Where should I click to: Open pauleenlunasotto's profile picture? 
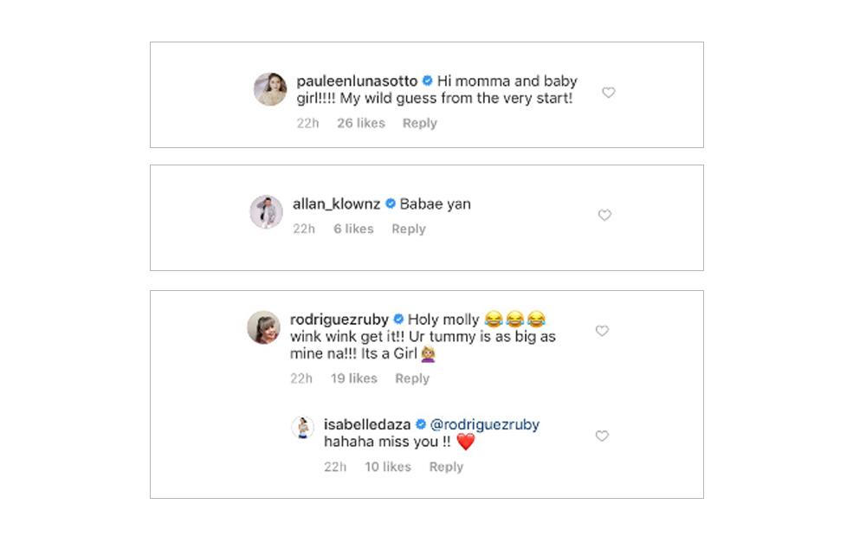point(269,89)
